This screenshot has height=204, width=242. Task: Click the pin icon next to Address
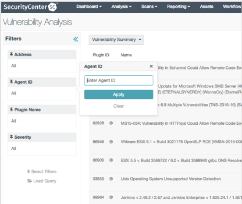11,54
